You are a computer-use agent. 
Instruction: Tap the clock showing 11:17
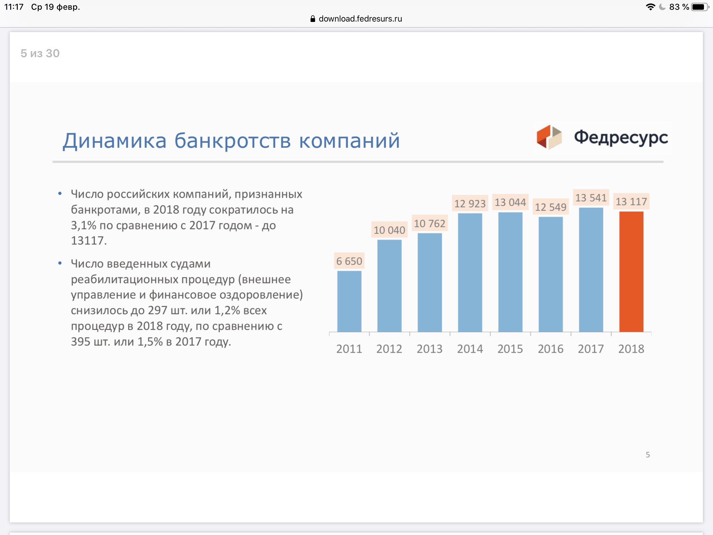point(14,7)
